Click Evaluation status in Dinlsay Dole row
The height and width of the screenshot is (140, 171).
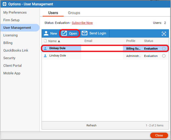coord(151,48)
